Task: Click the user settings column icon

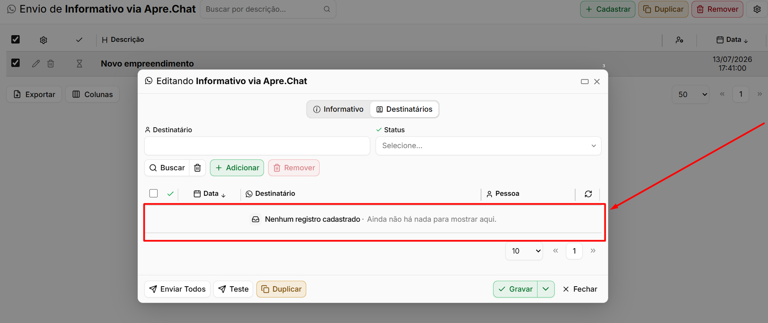Action: click(679, 40)
